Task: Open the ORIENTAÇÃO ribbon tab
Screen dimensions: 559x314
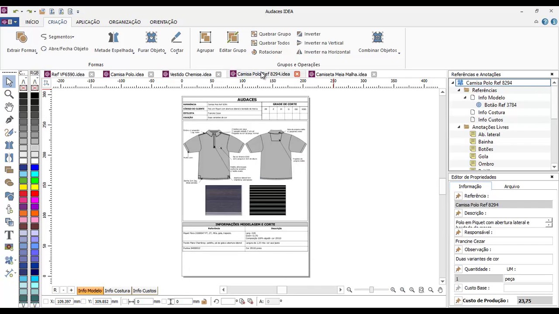Action: click(x=163, y=22)
